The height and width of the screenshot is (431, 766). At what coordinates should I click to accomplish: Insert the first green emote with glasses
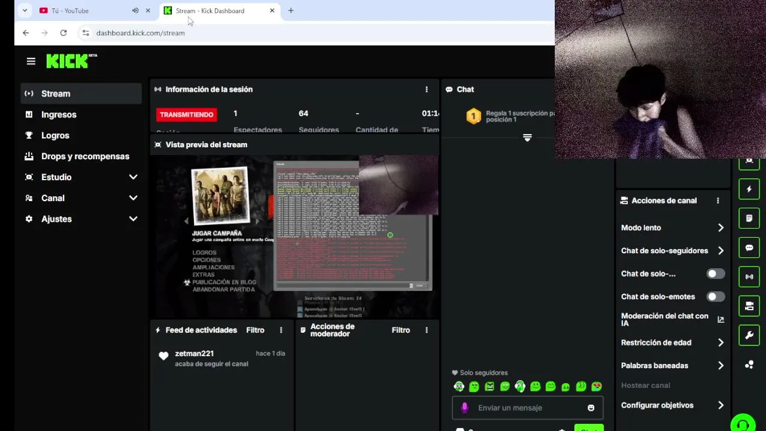tap(459, 387)
